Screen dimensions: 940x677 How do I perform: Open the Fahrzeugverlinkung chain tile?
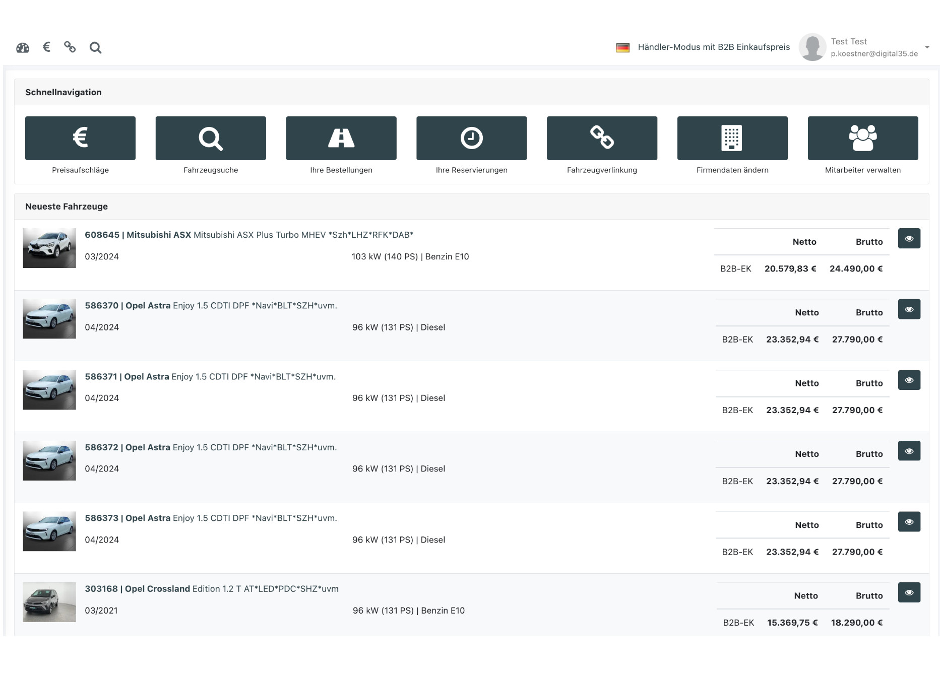(x=602, y=138)
